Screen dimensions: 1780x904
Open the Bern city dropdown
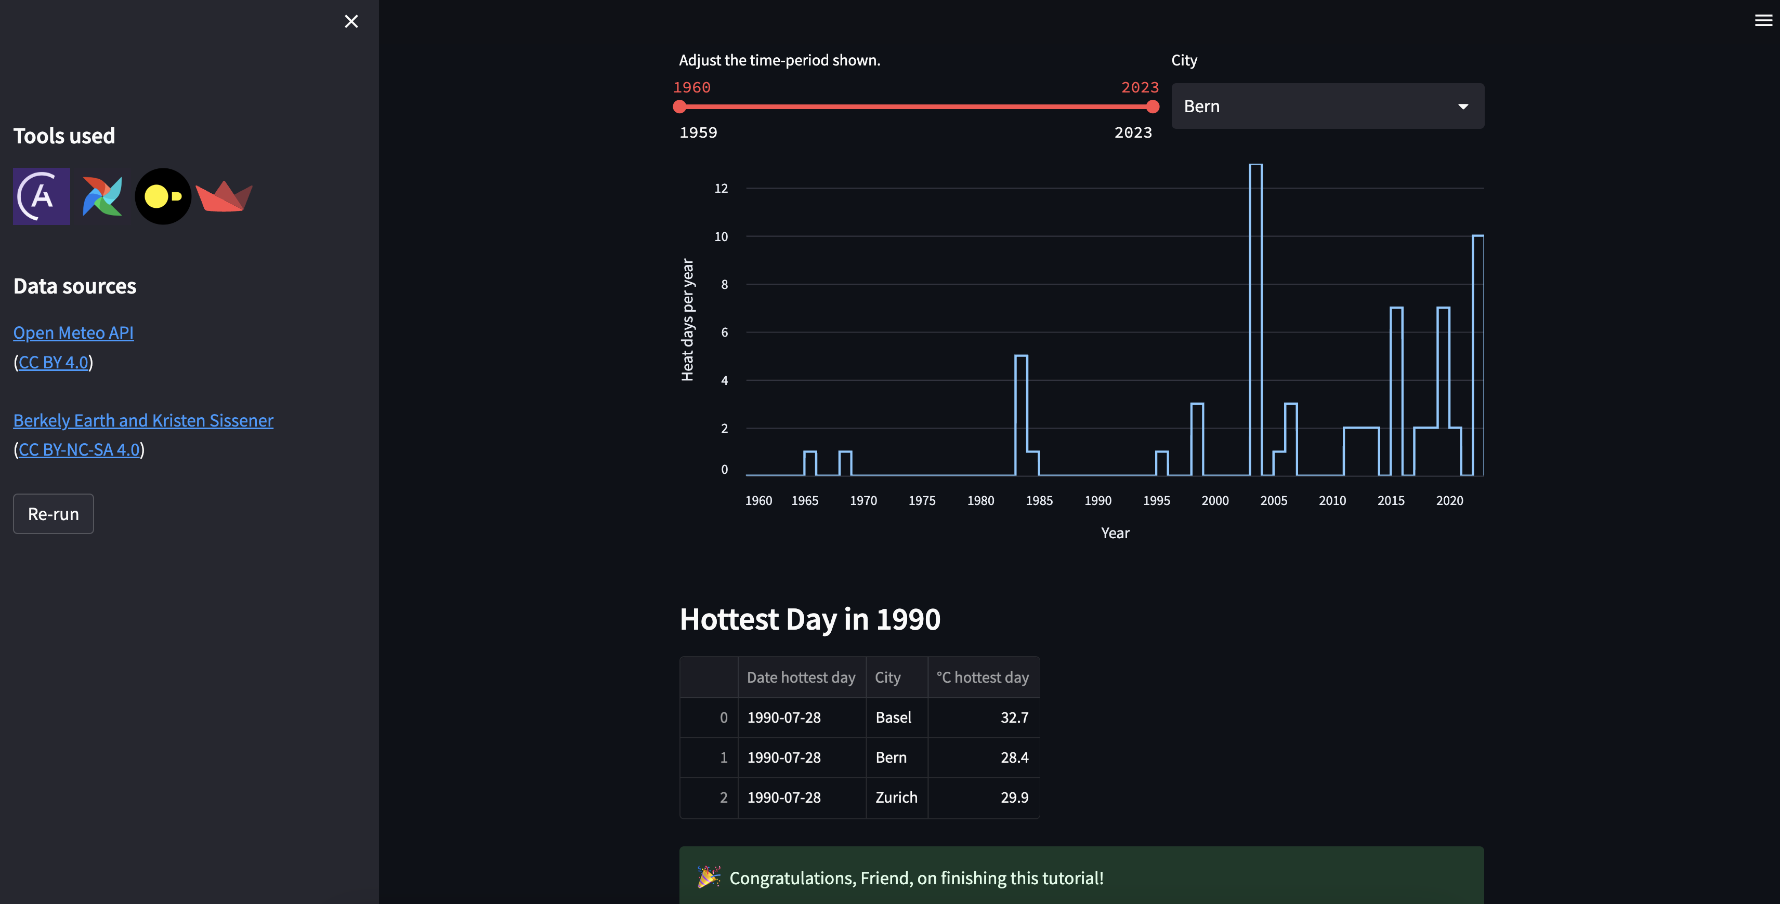click(x=1313, y=107)
